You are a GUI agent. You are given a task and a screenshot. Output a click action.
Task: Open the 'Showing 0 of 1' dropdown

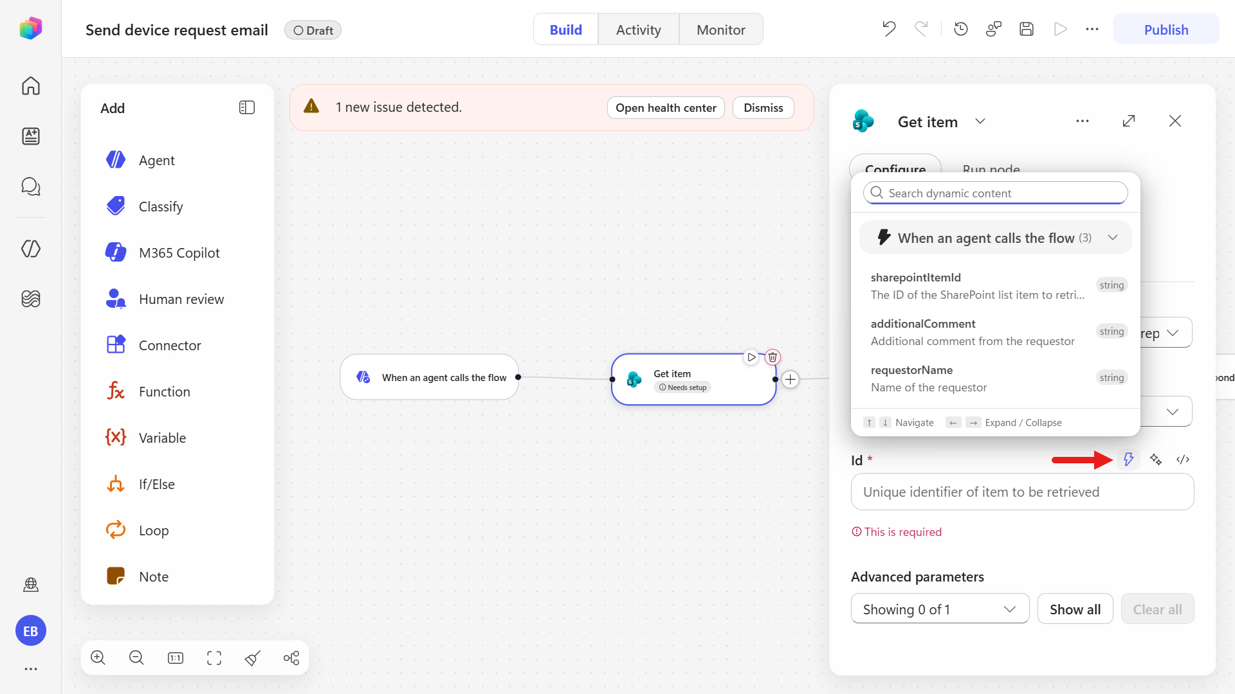pos(940,609)
